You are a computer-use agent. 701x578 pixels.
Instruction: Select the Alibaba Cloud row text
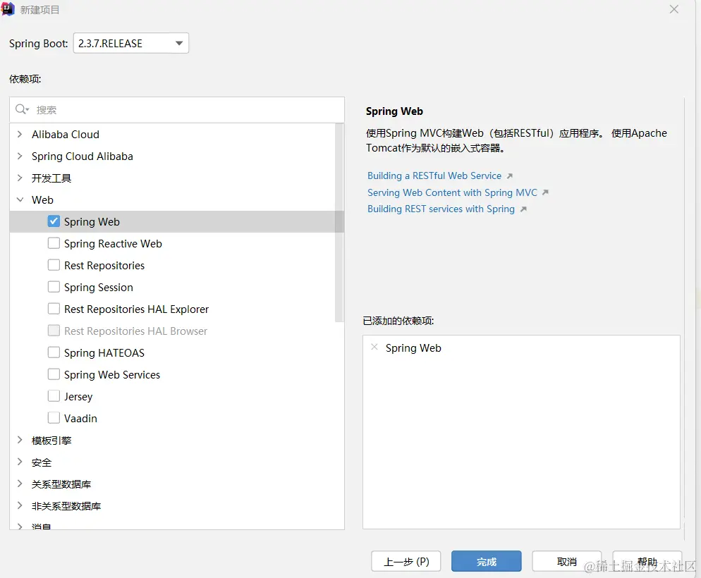pos(66,135)
